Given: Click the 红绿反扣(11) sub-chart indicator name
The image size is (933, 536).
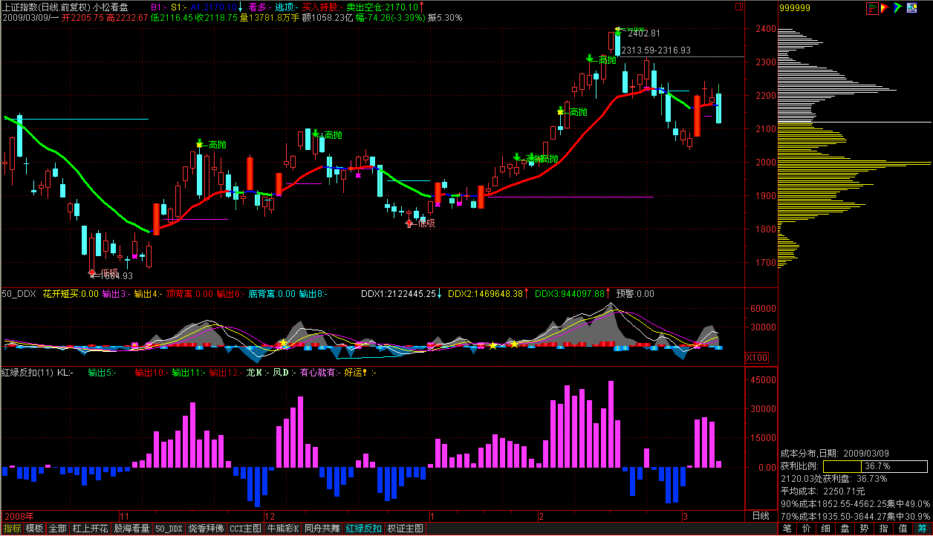Looking at the screenshot, I should pyautogui.click(x=27, y=373).
